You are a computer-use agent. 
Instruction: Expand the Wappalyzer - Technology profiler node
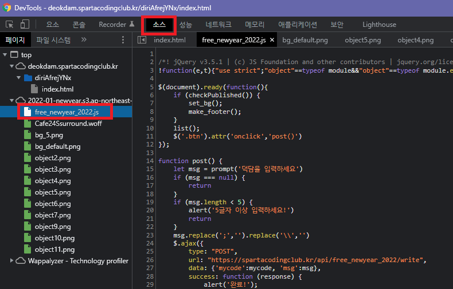click(12, 260)
